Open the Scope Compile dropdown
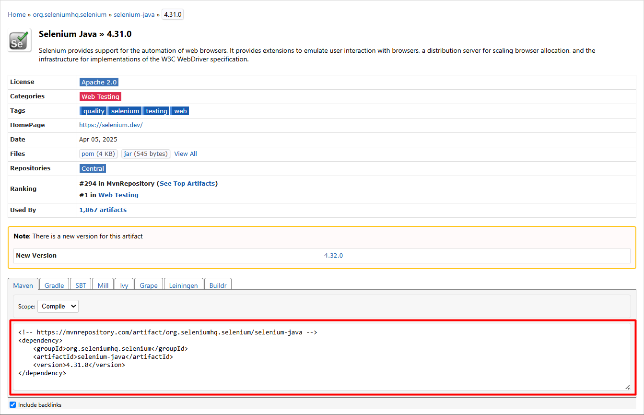Screen dimensions: 644x415 pos(58,306)
